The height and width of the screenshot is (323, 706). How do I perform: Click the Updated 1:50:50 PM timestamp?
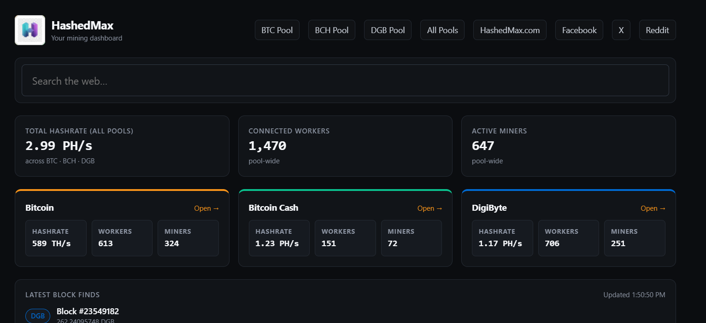click(x=635, y=295)
